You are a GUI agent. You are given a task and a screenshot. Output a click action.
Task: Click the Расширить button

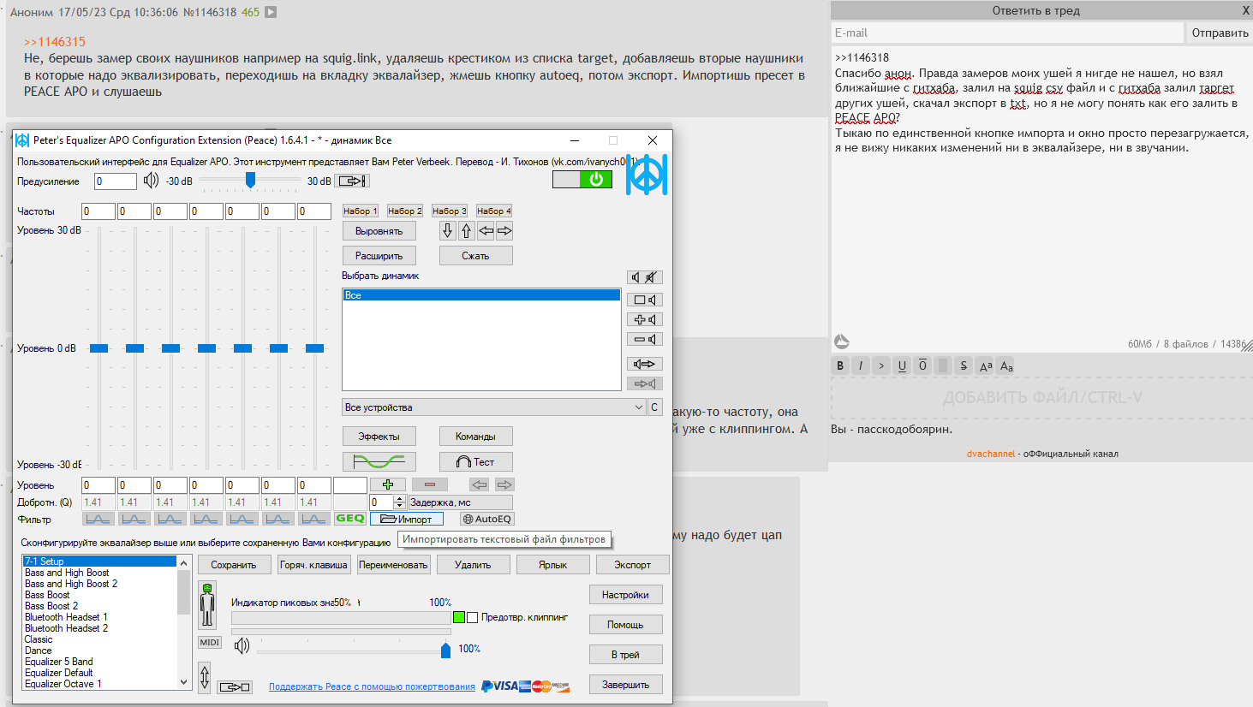click(x=379, y=256)
